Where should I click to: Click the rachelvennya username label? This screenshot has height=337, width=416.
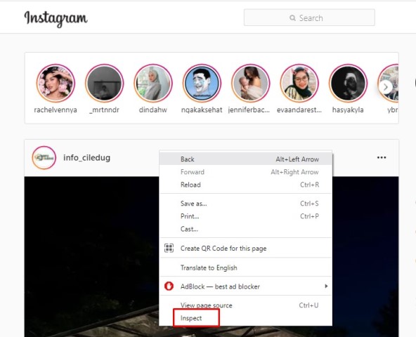coord(56,110)
